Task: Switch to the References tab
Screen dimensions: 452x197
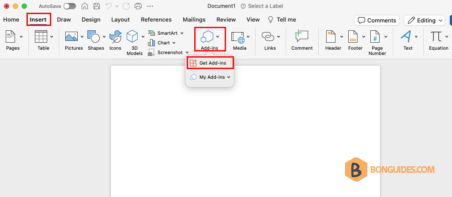Action: (156, 19)
